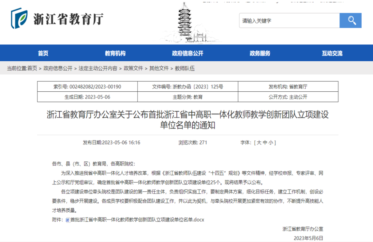Set font size to 中
Image resolution: width=373 pixels, height=242 pixels.
point(265,142)
